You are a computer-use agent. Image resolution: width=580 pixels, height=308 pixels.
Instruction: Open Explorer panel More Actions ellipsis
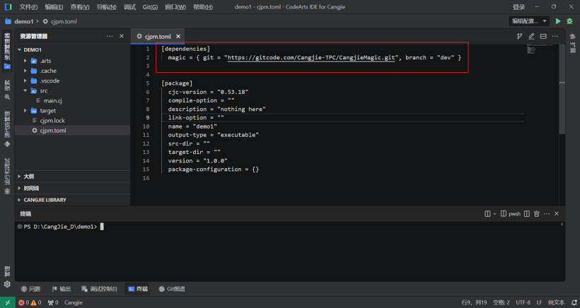110,36
